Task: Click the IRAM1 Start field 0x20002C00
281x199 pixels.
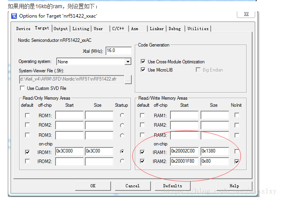Action: pos(184,151)
